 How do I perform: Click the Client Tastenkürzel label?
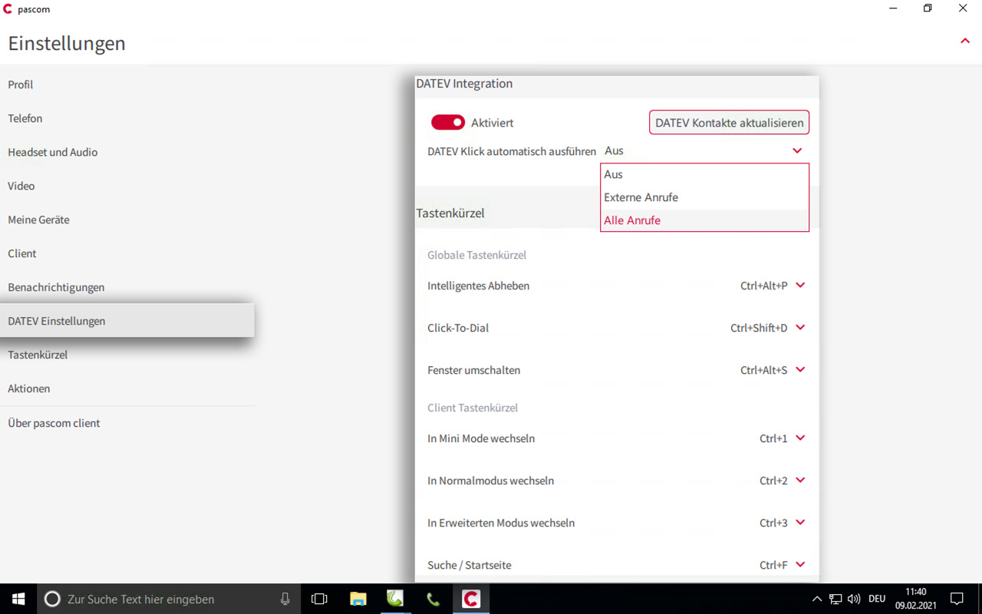tap(473, 408)
